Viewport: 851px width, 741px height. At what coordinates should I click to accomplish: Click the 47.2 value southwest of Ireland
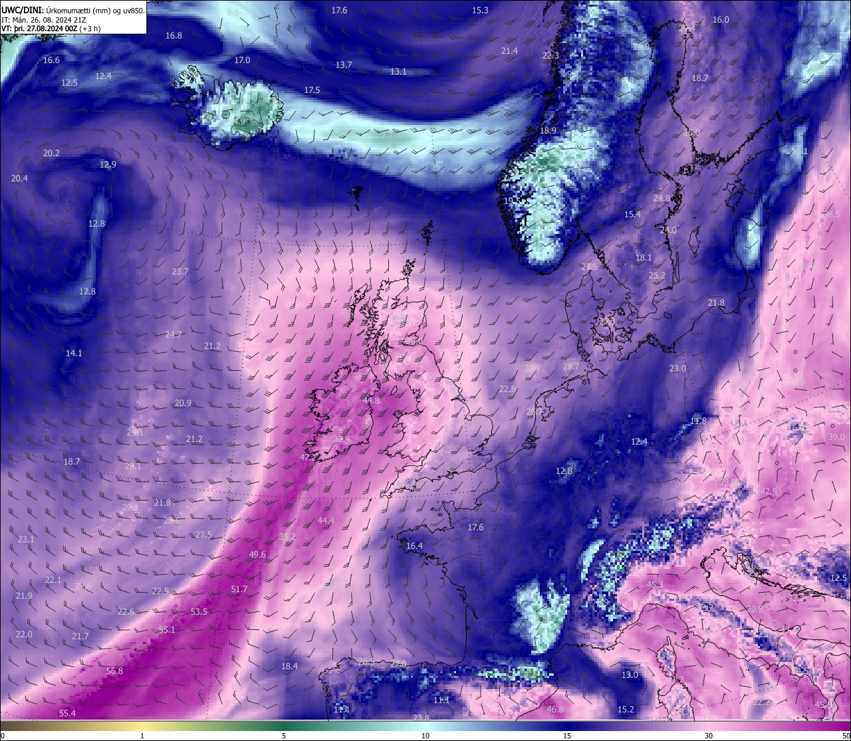coord(308,457)
